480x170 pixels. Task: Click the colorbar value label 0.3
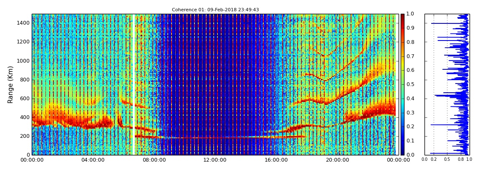[410, 112]
